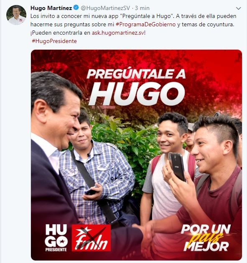Click the FMLN party logo in image
This screenshot has height=263, width=247.
91,238
